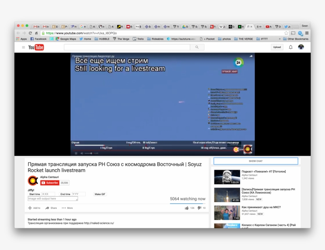This screenshot has width=325, height=250.
Task: Dislike the video with thumbs down
Action: (x=199, y=207)
